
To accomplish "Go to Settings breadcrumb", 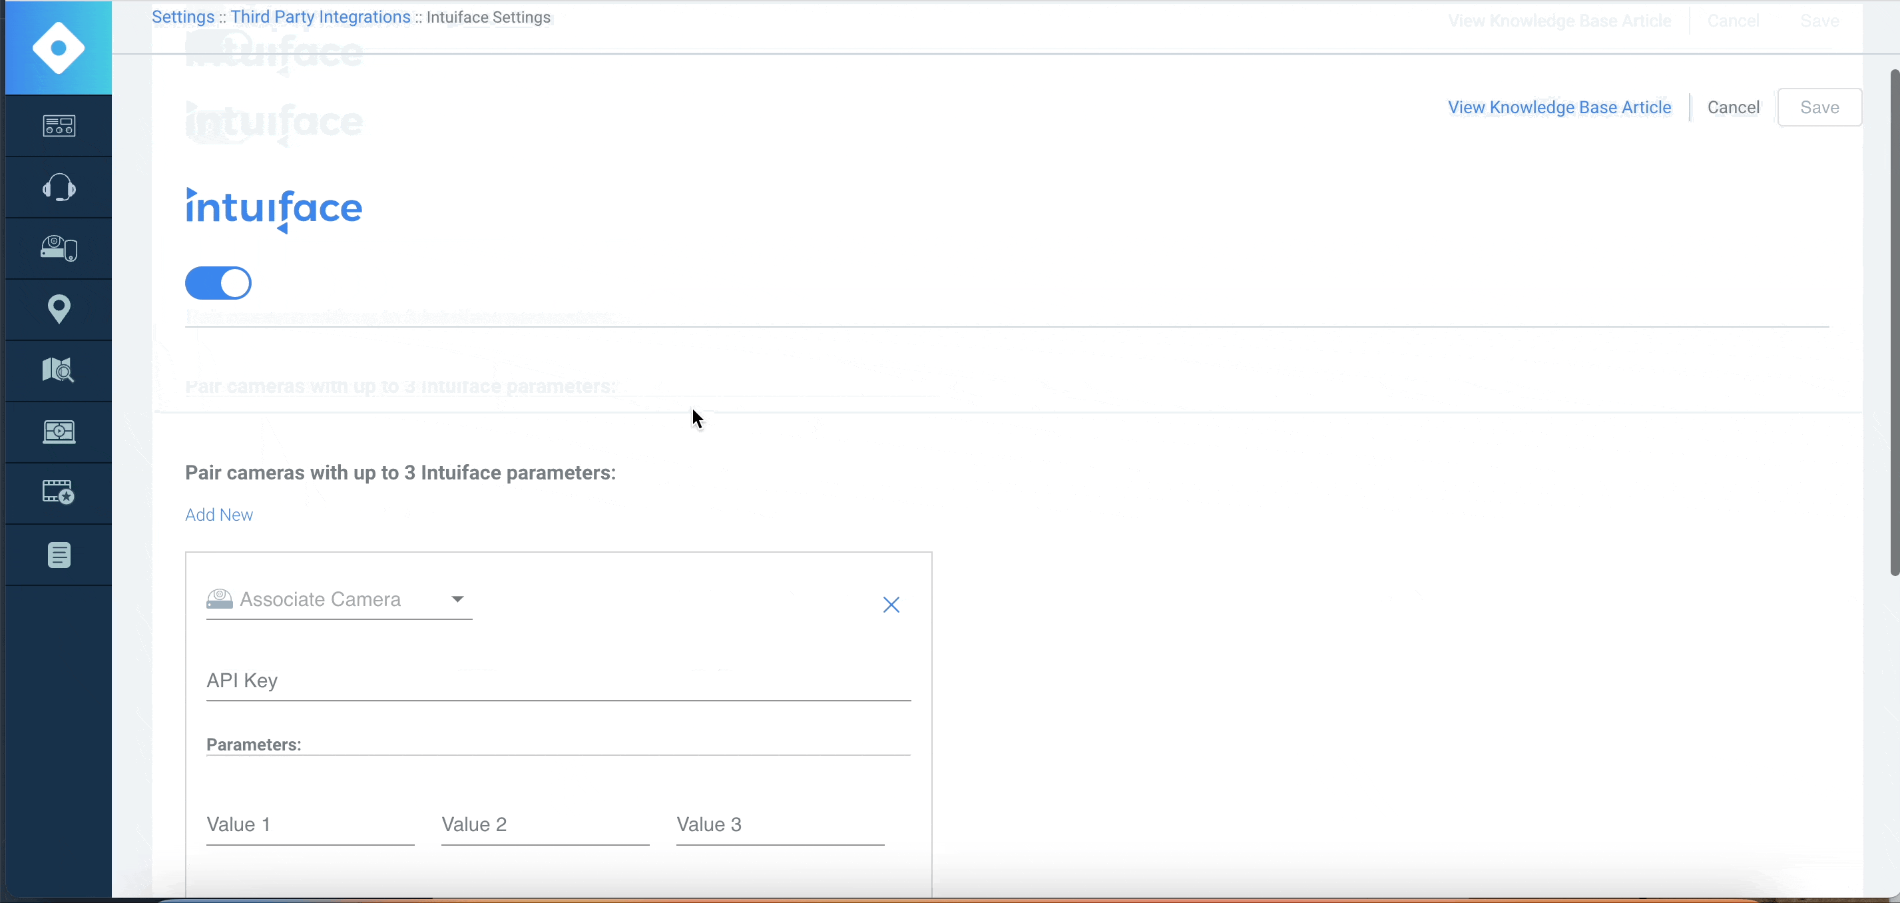I will pyautogui.click(x=183, y=17).
